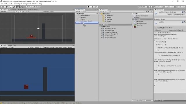Switch to the Editor Tests tab

12,45
